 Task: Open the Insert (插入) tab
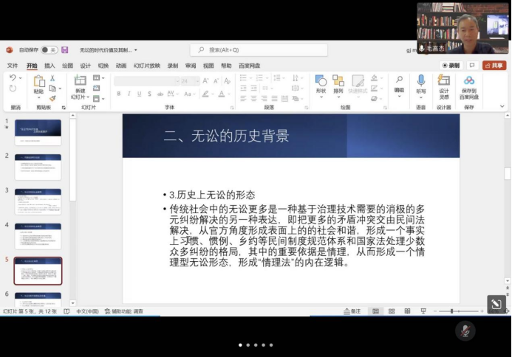pos(50,65)
